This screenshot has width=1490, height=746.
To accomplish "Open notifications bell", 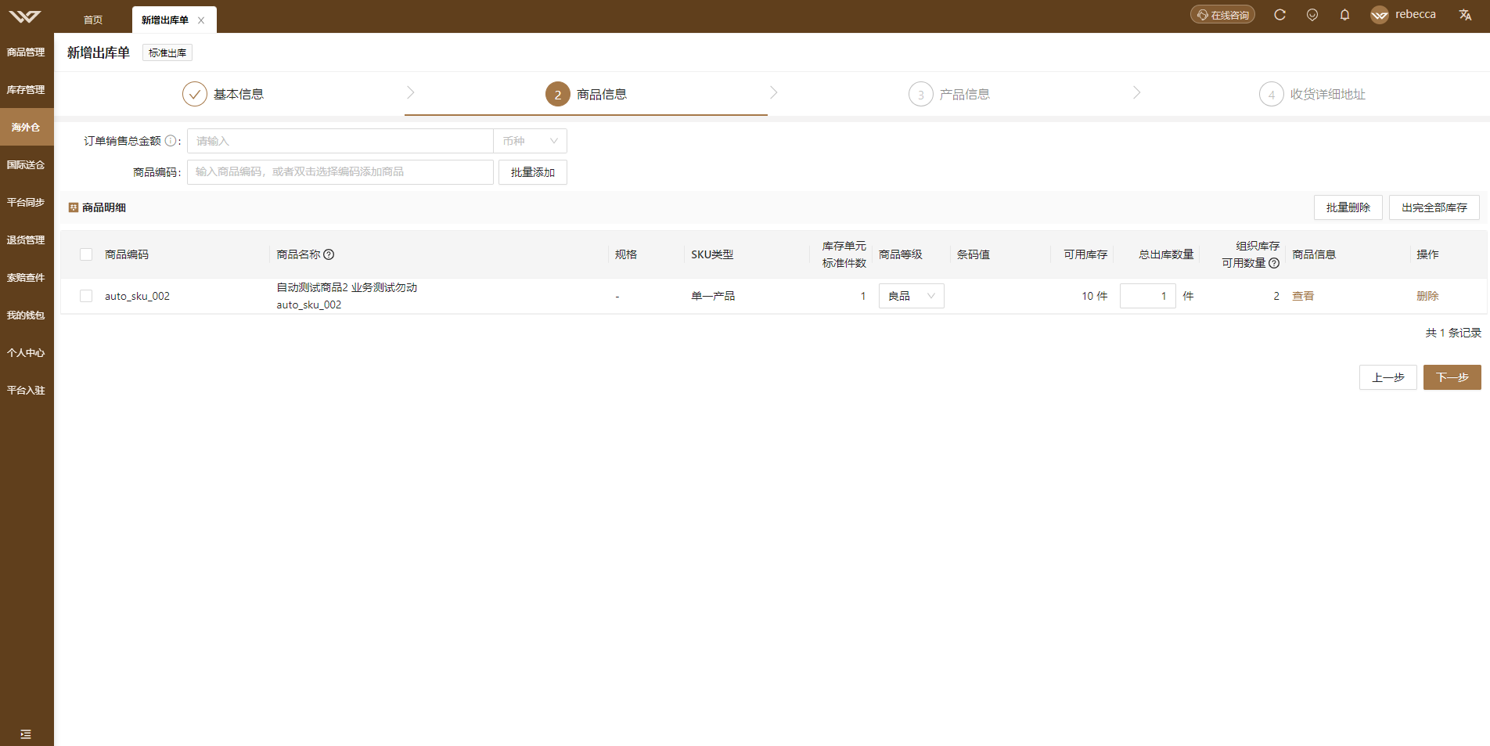I will [1344, 15].
